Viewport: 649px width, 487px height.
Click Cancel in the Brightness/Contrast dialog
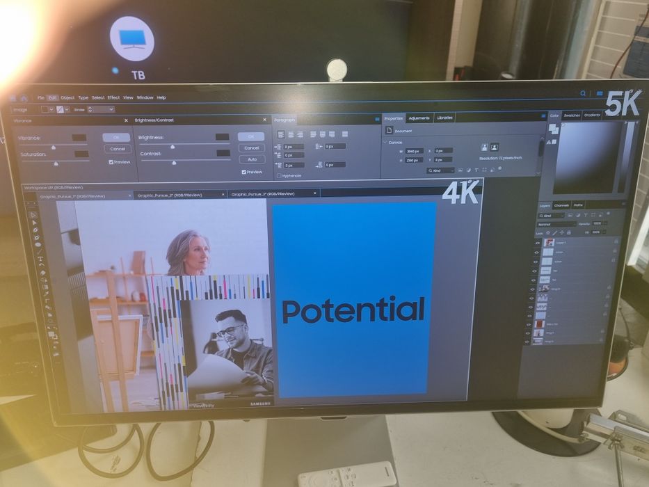(252, 147)
